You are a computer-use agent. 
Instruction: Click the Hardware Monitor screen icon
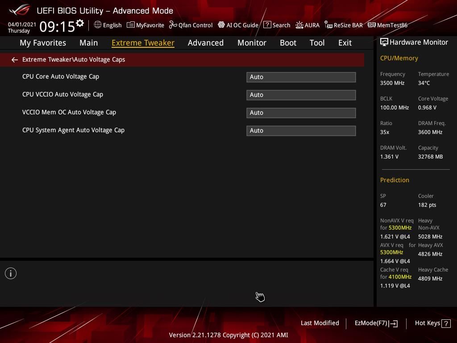coord(384,42)
